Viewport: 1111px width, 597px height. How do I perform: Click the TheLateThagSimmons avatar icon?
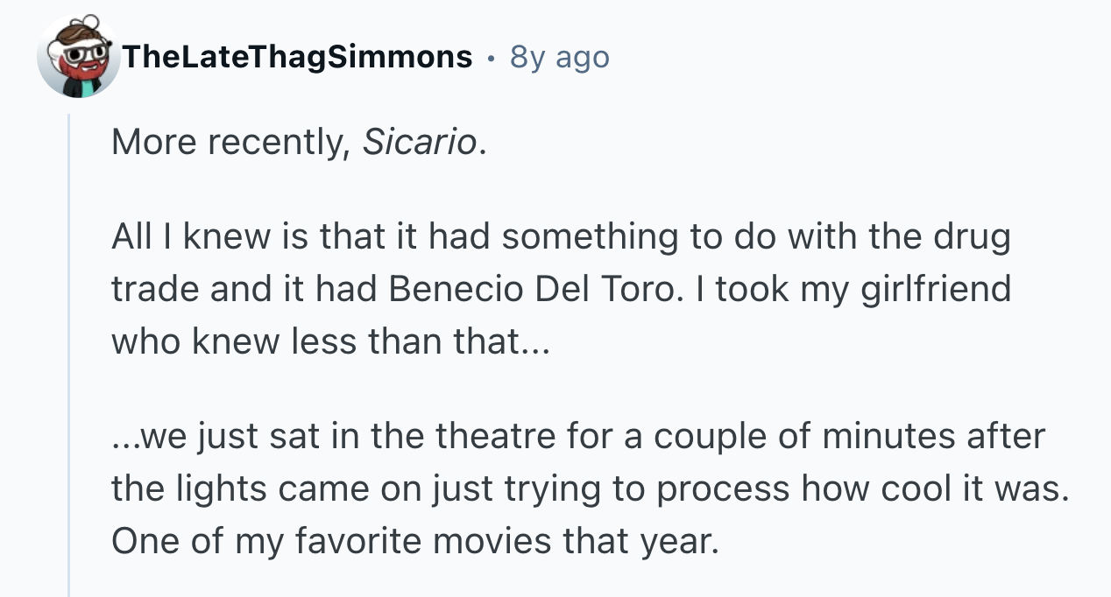[x=79, y=58]
